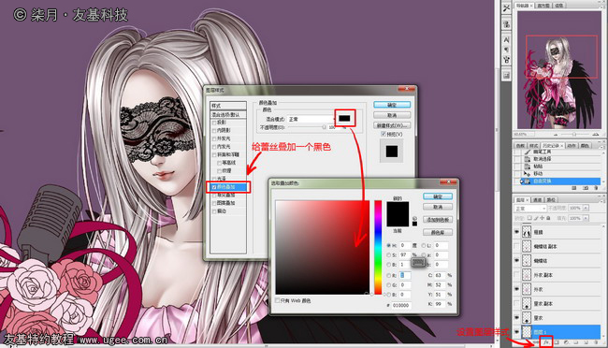The image size is (608, 348).
Task: Expand the layer opacity 100% arrow
Action: (586, 208)
